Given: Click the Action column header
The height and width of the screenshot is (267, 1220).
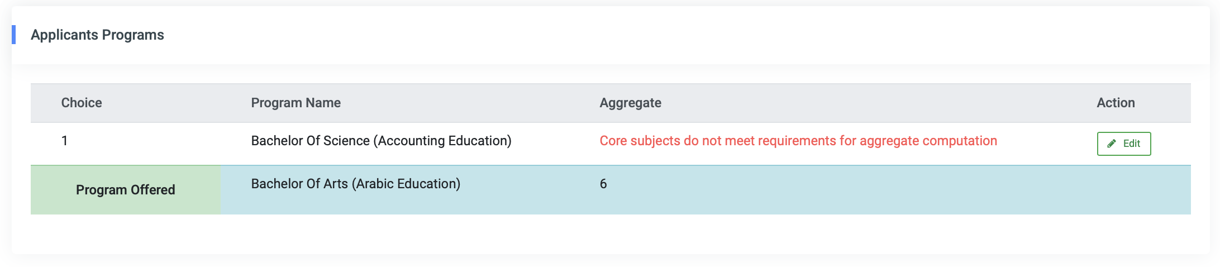Looking at the screenshot, I should pos(1116,103).
